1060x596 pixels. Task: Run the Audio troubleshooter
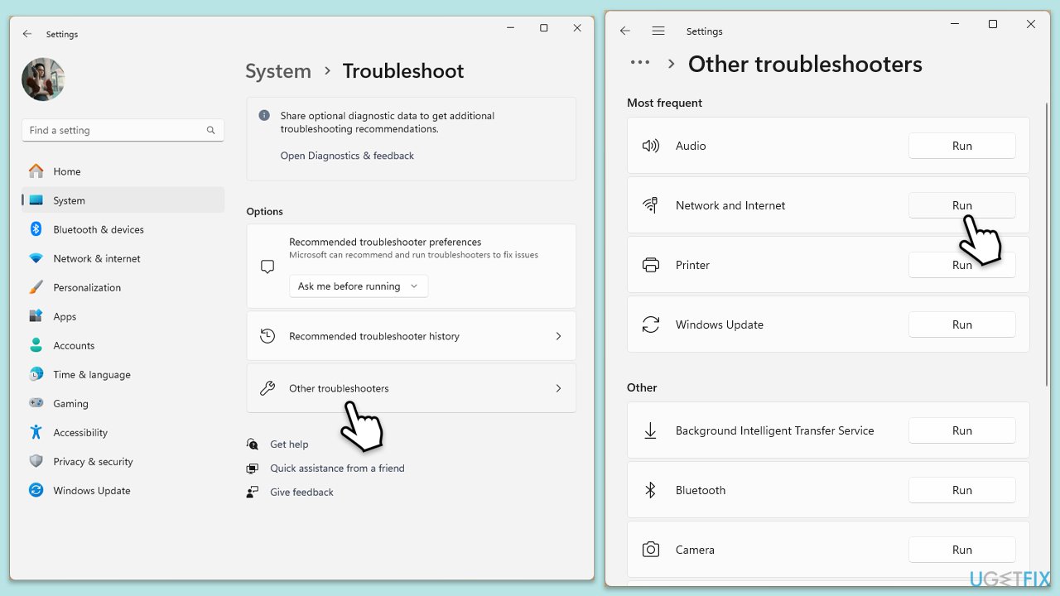(x=962, y=146)
